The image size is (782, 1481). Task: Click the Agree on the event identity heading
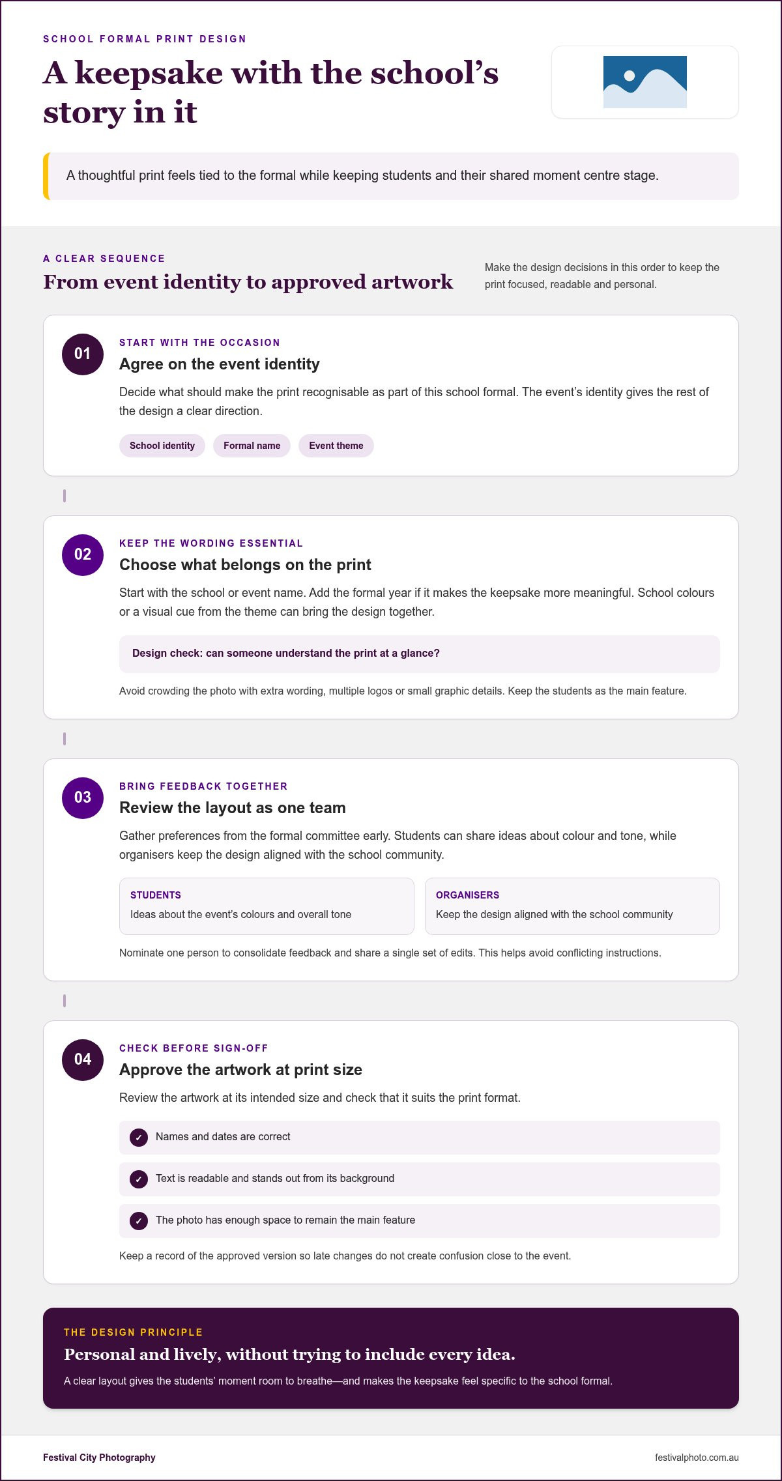tap(220, 364)
